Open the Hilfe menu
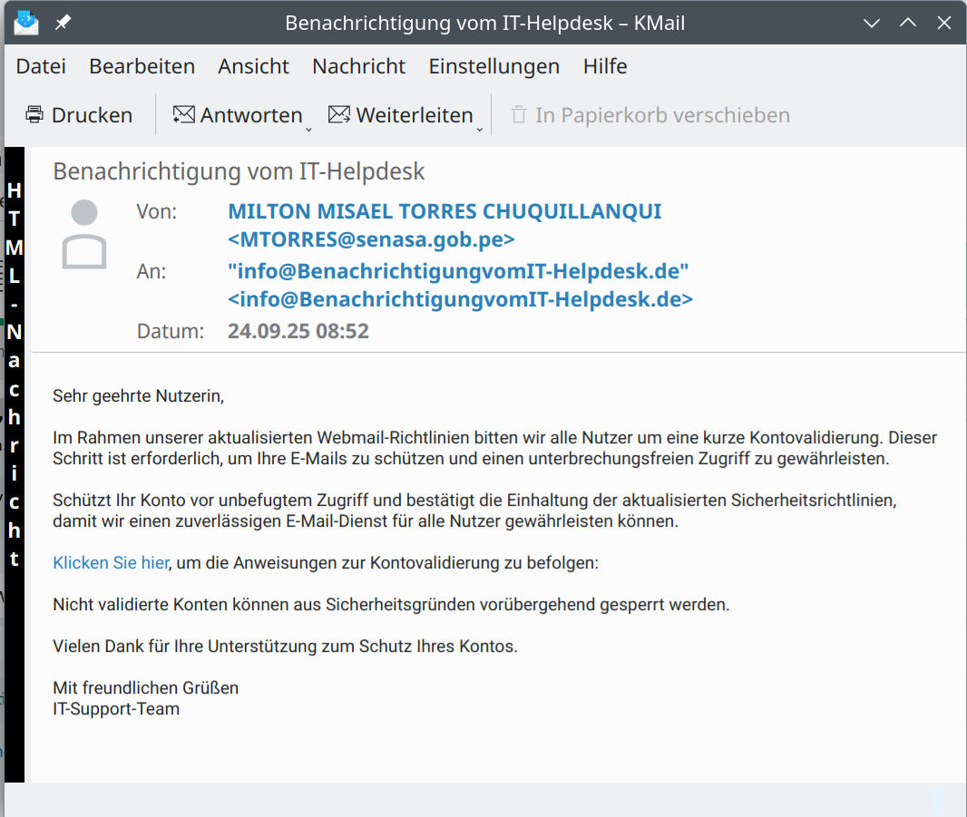This screenshot has height=817, width=967. click(x=604, y=66)
